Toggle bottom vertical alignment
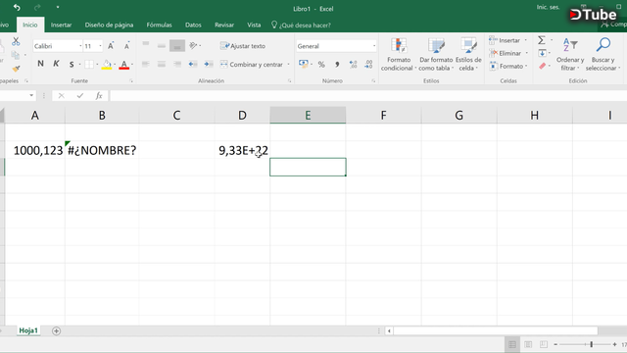The width and height of the screenshot is (627, 353). point(176,46)
